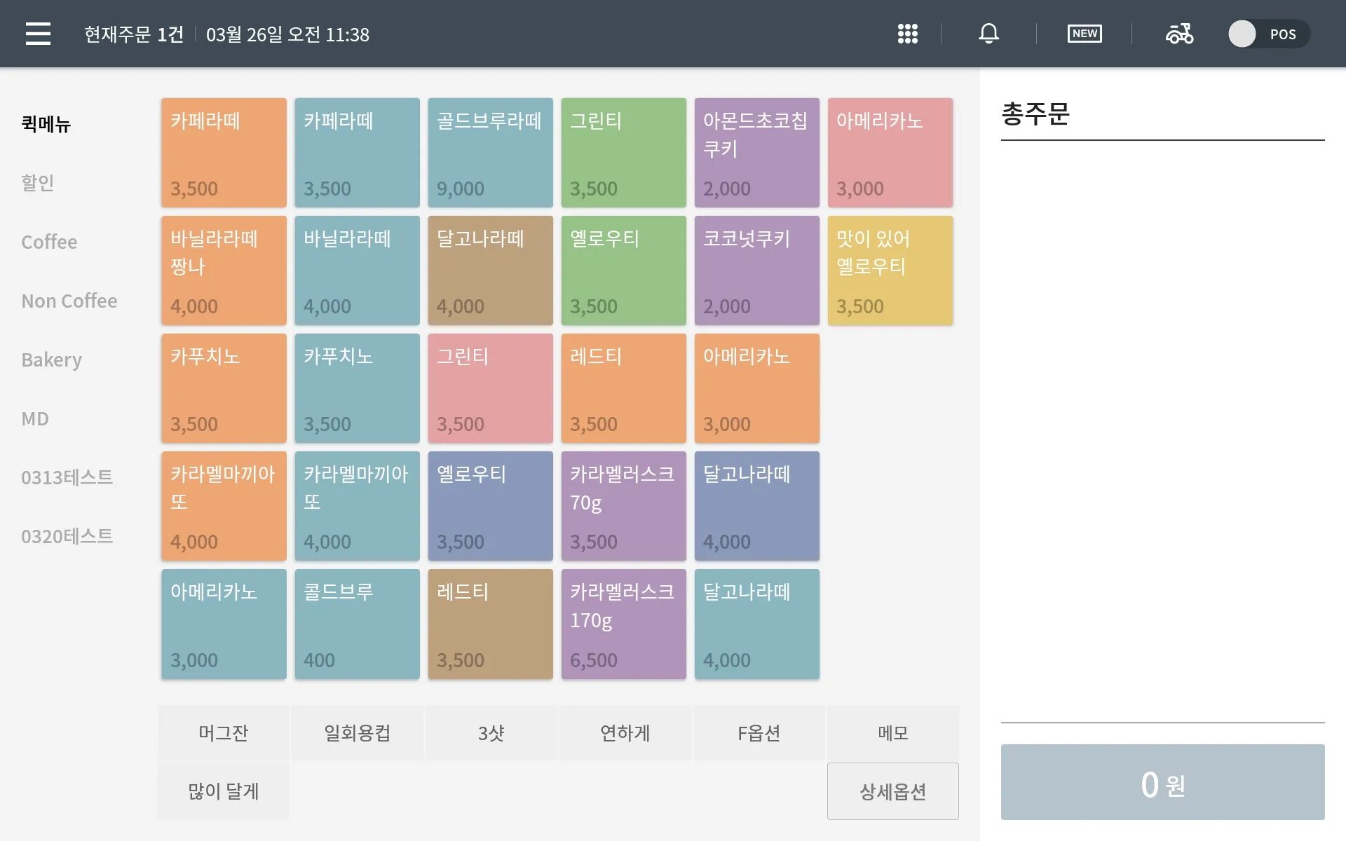Choose the 머그잔 option
Viewport: 1346px width, 841px height.
pyautogui.click(x=223, y=733)
